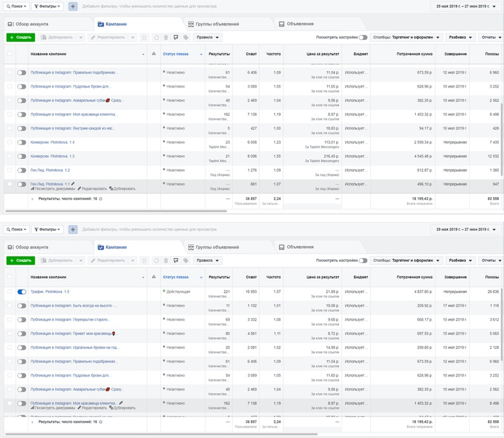Open the Поиск dropdown in upper panel
Viewport: 504px width, 438px height.
coord(16,6)
